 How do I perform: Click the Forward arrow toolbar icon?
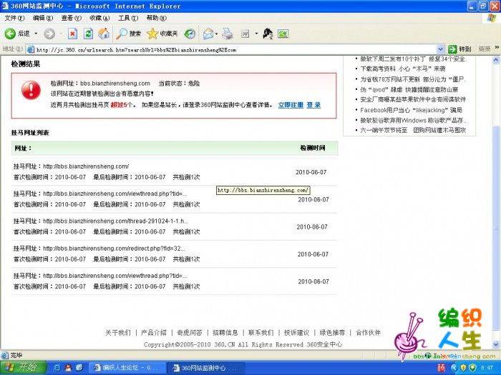49,34
